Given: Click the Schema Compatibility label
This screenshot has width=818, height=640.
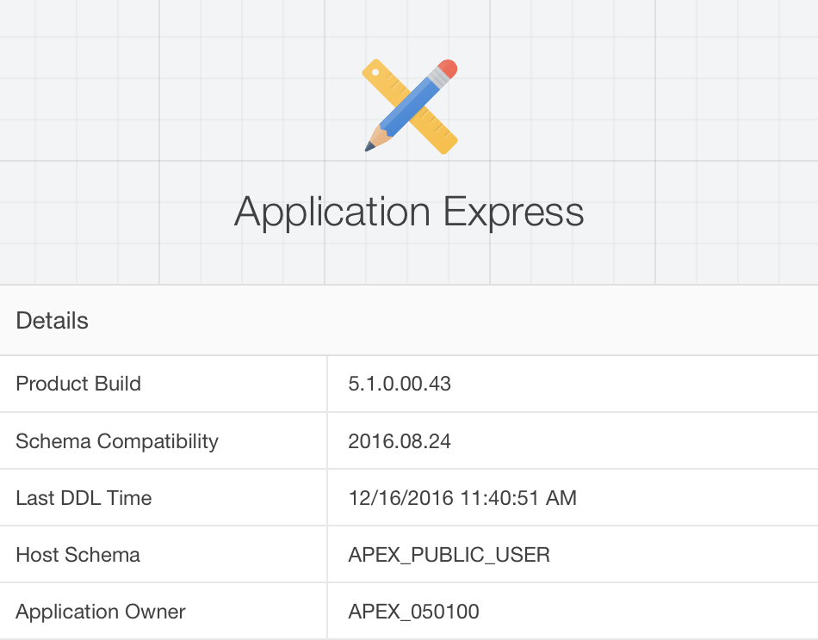Looking at the screenshot, I should (117, 441).
